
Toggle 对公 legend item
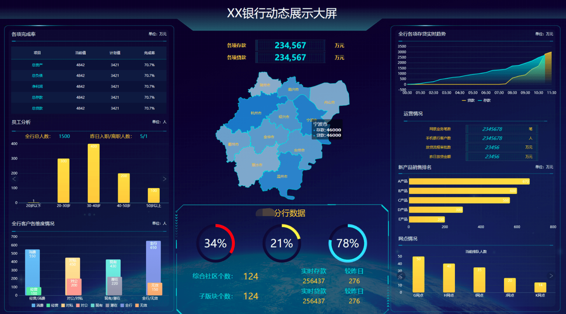(82, 305)
